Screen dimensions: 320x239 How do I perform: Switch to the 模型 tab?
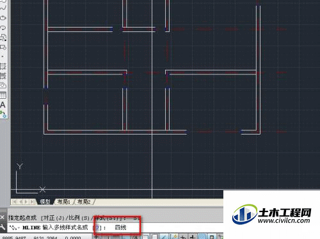point(45,202)
